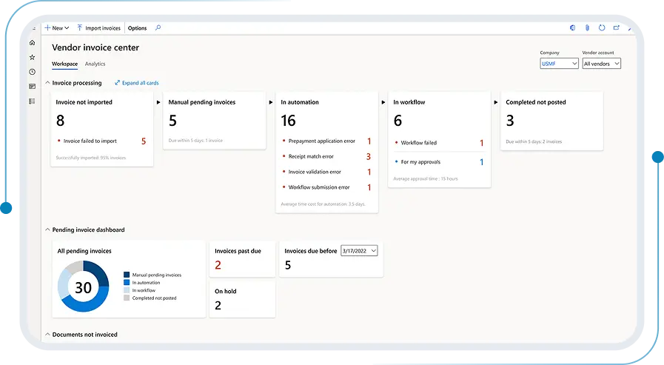Open the Invoices due before date dropdown
The width and height of the screenshot is (664, 365).
(x=359, y=251)
